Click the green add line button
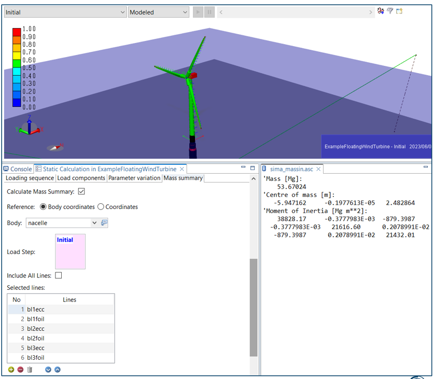Viewport: 434px width, 379px height. coord(11,370)
